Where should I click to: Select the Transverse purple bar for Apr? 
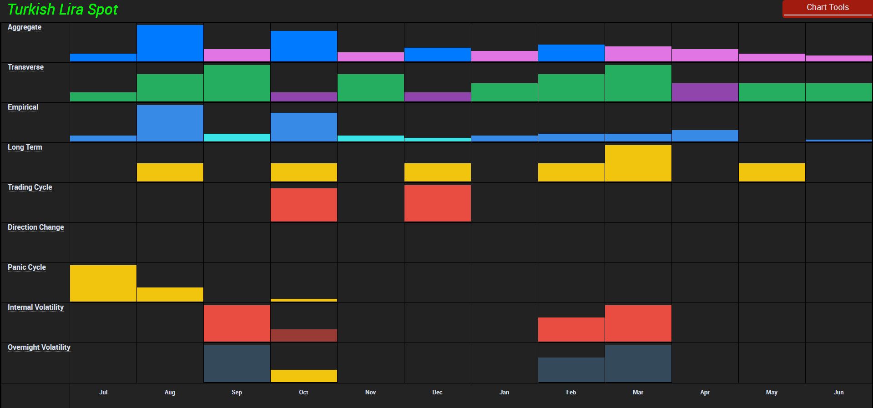click(705, 92)
